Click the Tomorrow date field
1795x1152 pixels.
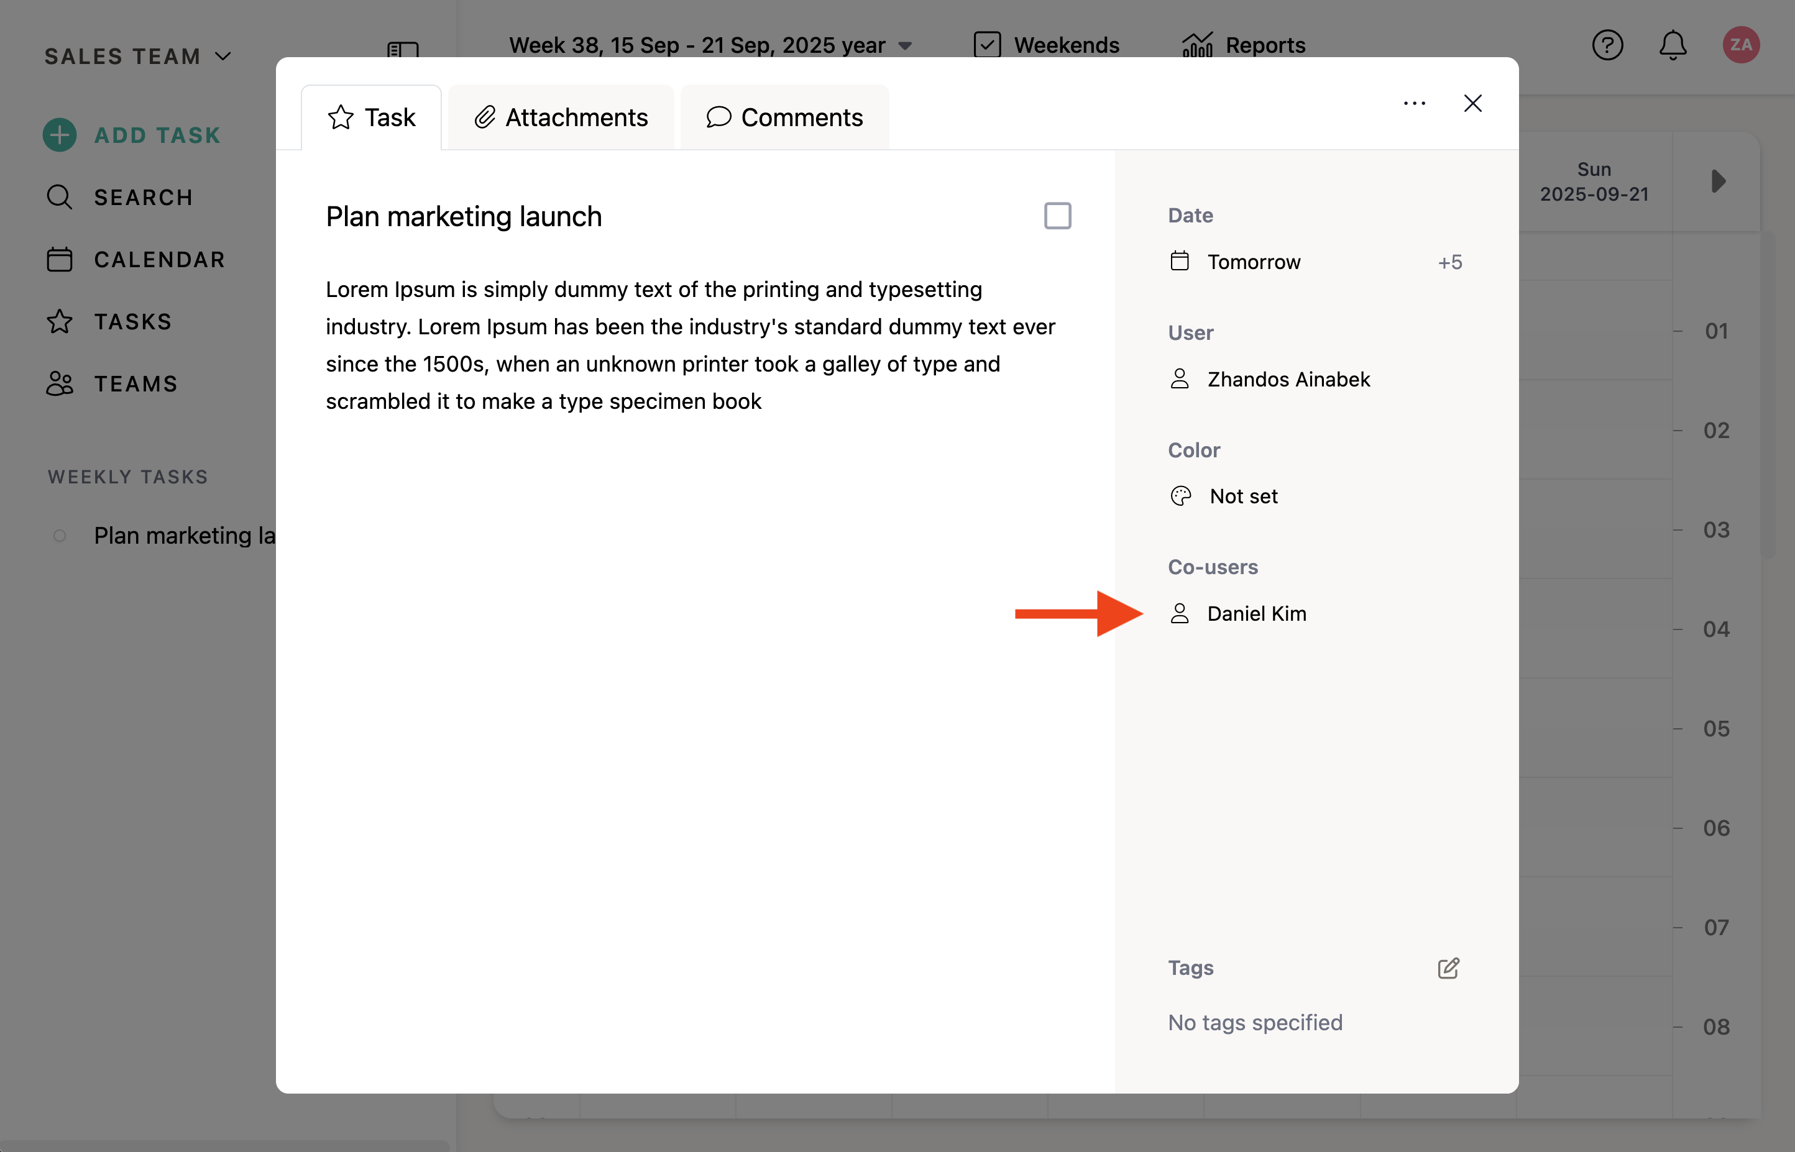click(1253, 262)
